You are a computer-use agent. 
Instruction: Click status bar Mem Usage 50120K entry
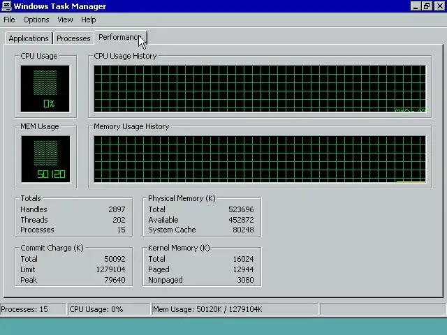tap(235, 309)
